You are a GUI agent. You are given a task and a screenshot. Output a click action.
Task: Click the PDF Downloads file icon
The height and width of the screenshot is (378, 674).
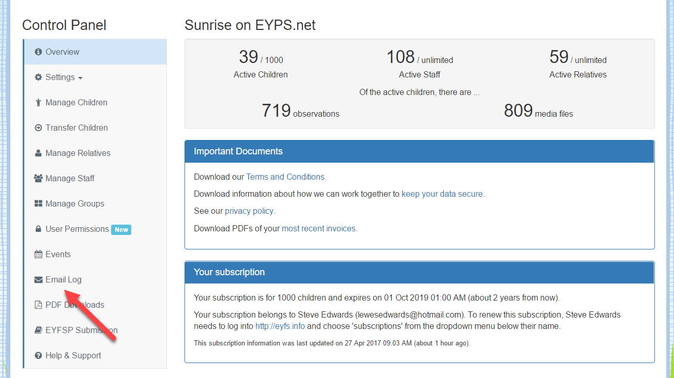click(x=38, y=305)
